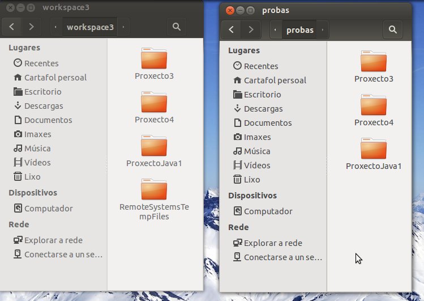424x301 pixels.
Task: Go back in workspace3 window
Action: [x=12, y=27]
